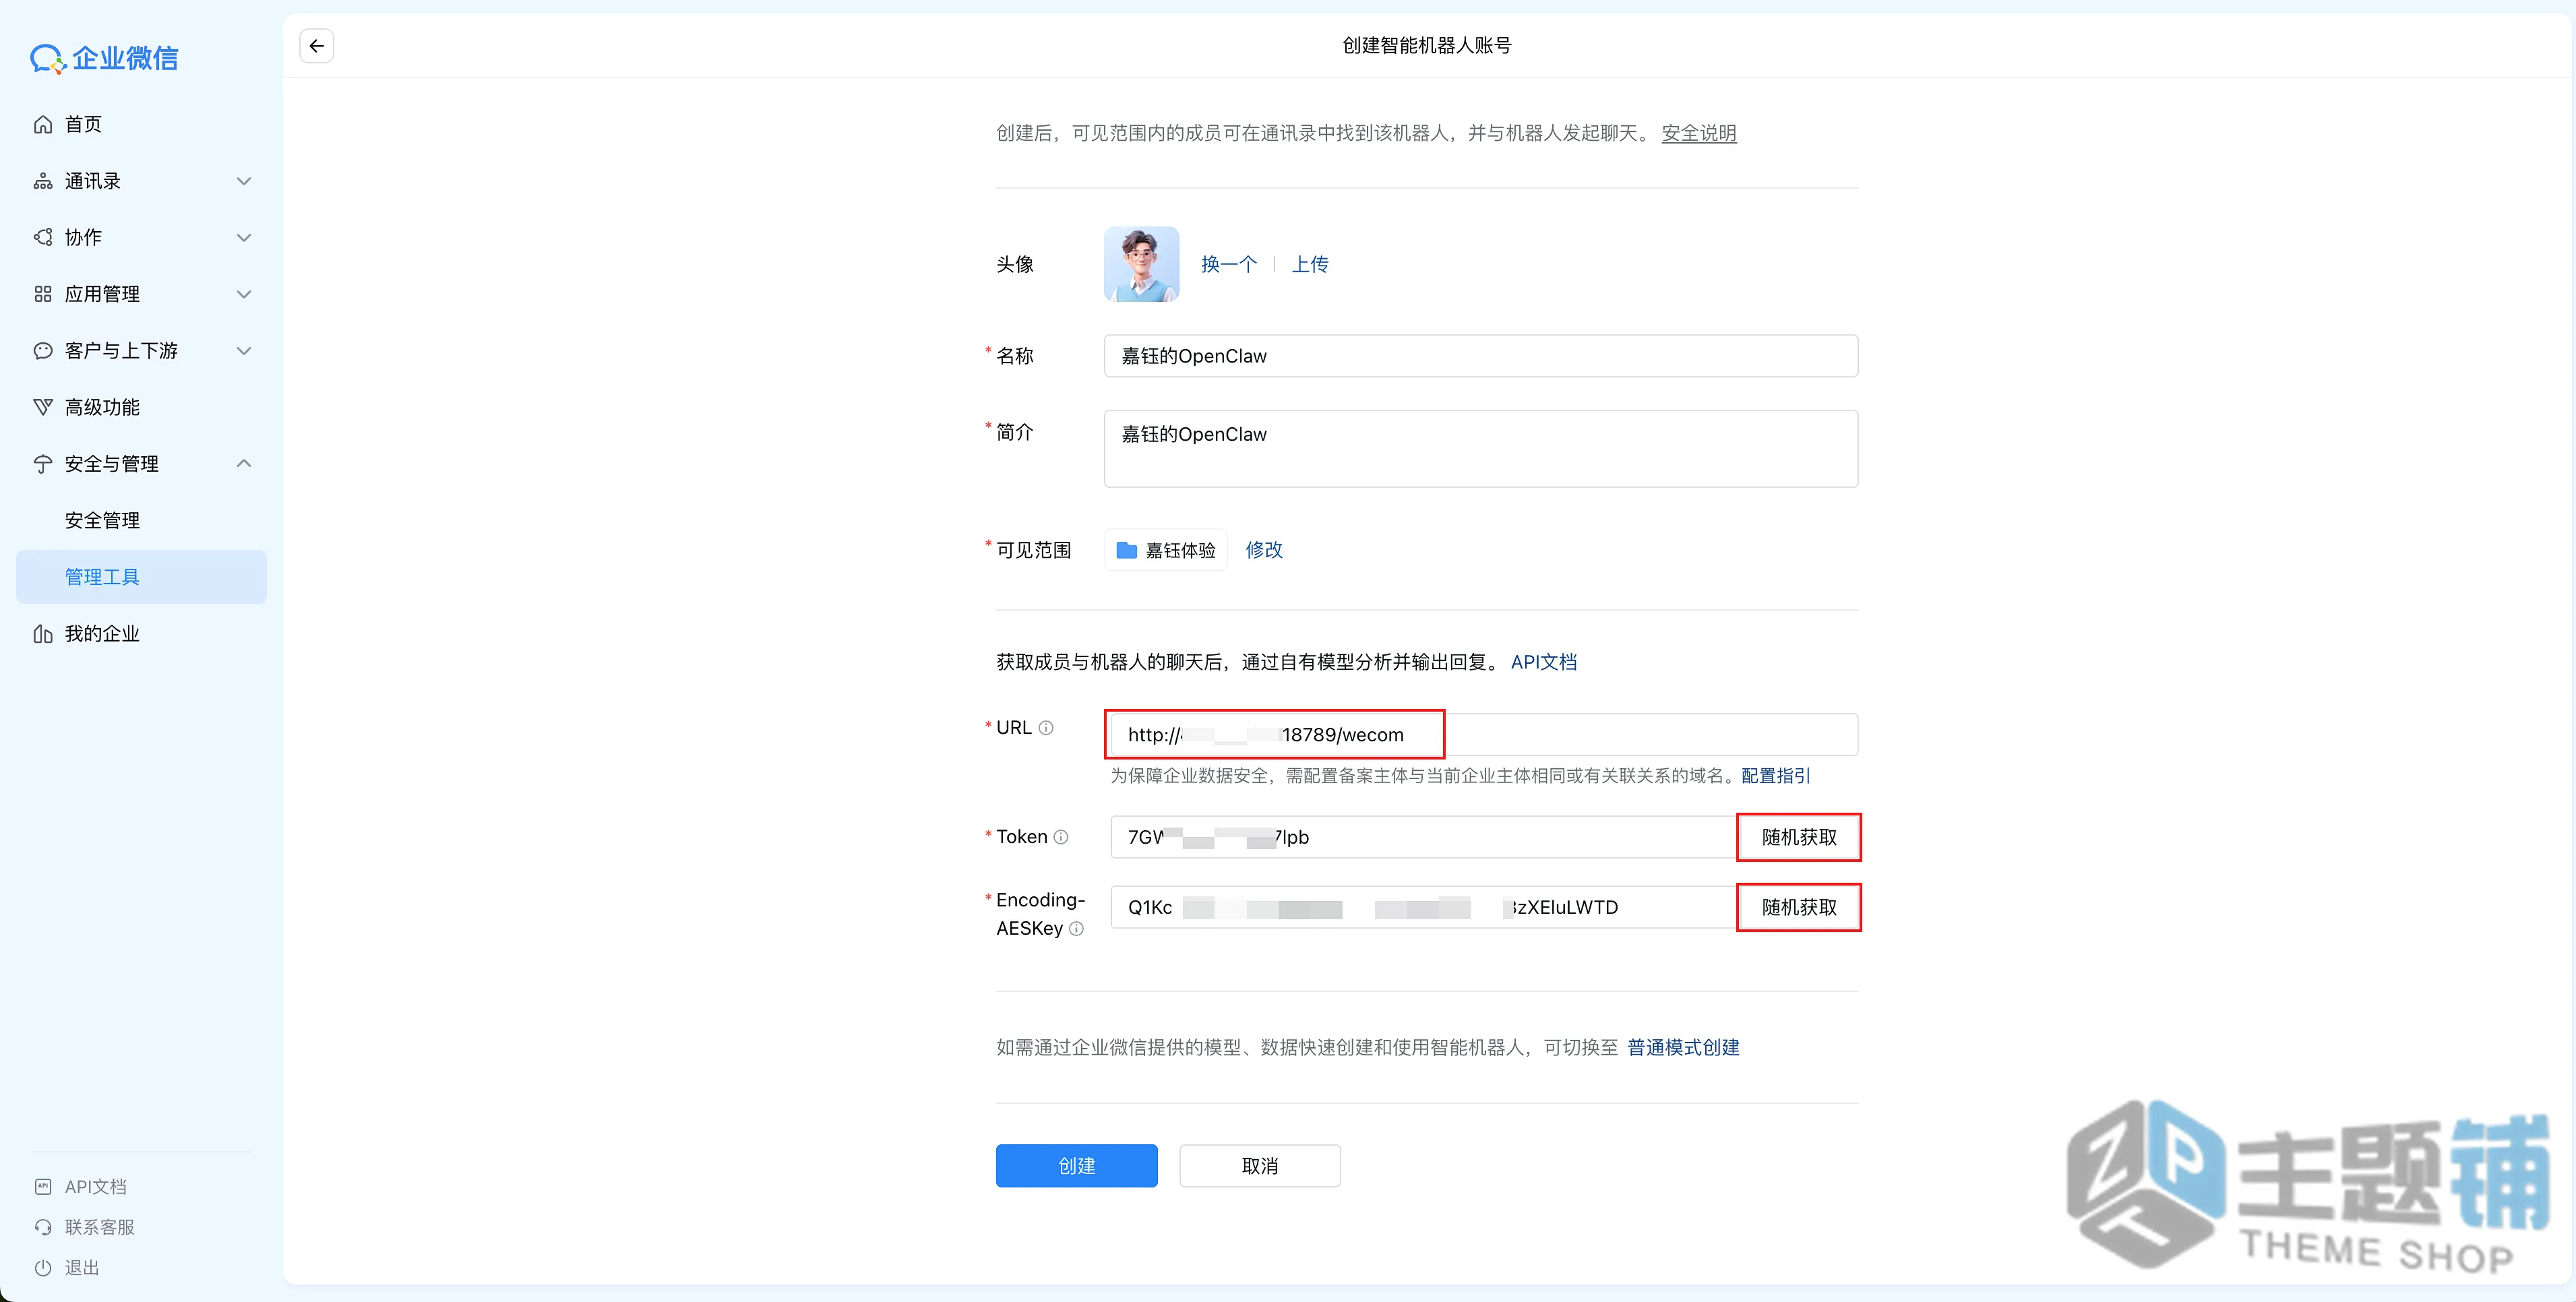Click the info icon next to AESKey
Image resolution: width=2576 pixels, height=1302 pixels.
[1076, 929]
